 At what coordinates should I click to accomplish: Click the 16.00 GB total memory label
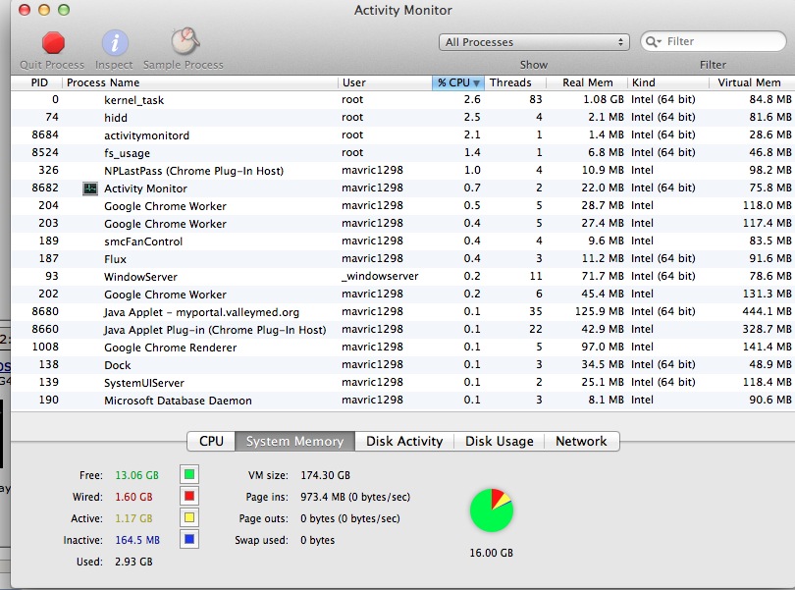point(492,553)
